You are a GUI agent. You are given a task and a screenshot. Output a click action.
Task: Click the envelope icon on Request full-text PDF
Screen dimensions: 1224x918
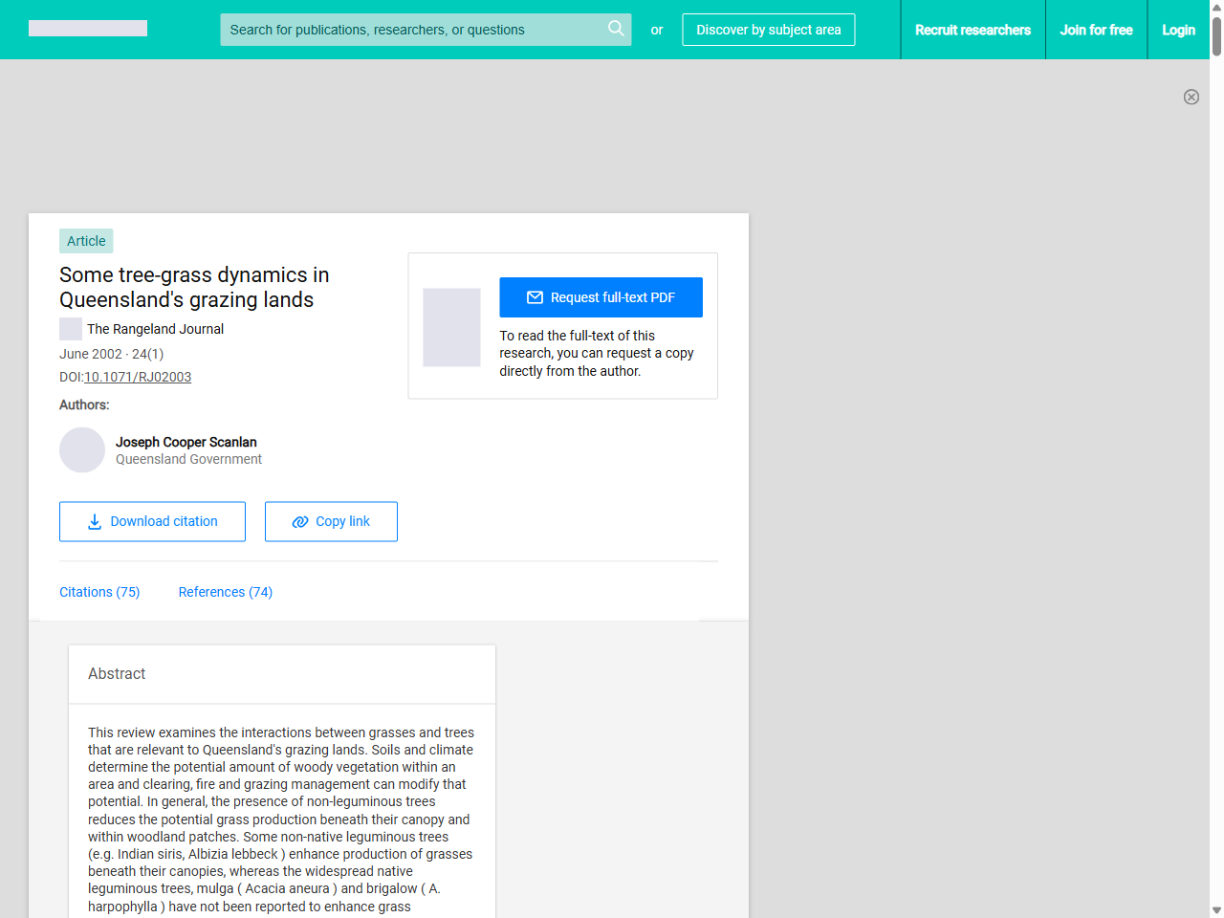pos(535,297)
